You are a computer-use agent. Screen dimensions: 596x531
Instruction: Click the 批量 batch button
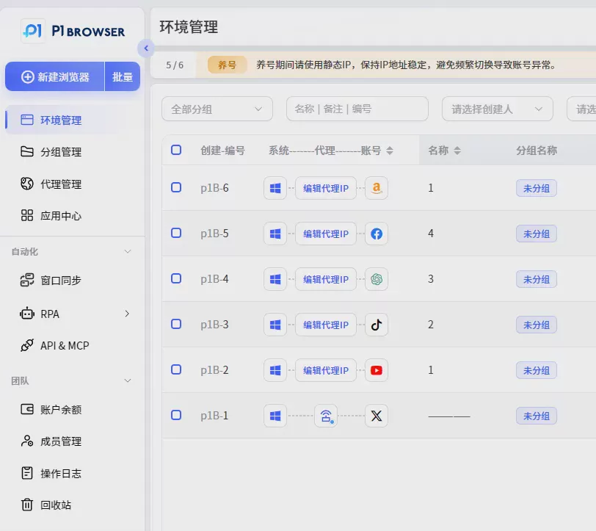pos(123,76)
